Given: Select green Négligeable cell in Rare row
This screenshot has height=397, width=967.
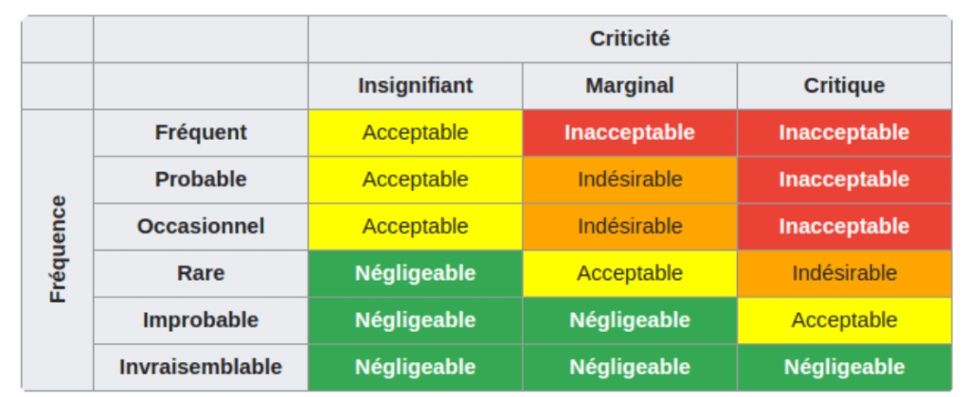Looking at the screenshot, I should coord(415,273).
